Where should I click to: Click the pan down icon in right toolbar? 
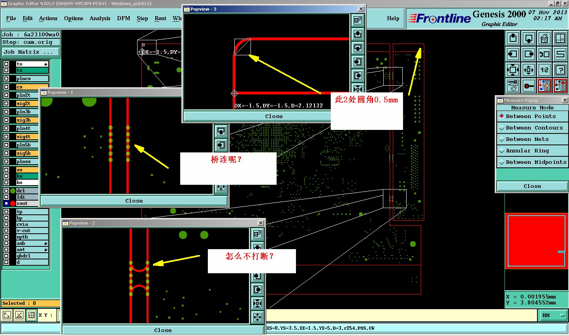(x=529, y=38)
